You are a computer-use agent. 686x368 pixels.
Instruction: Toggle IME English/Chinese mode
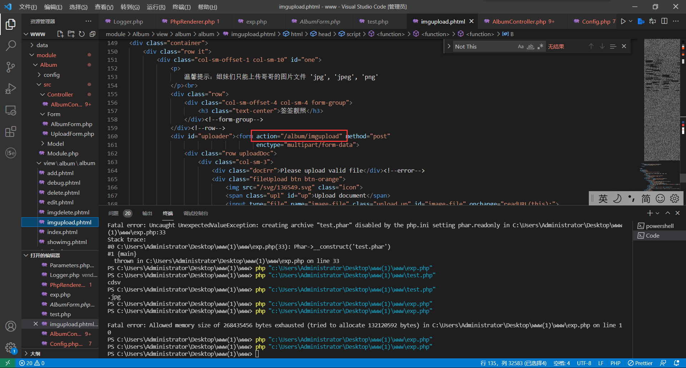603,198
